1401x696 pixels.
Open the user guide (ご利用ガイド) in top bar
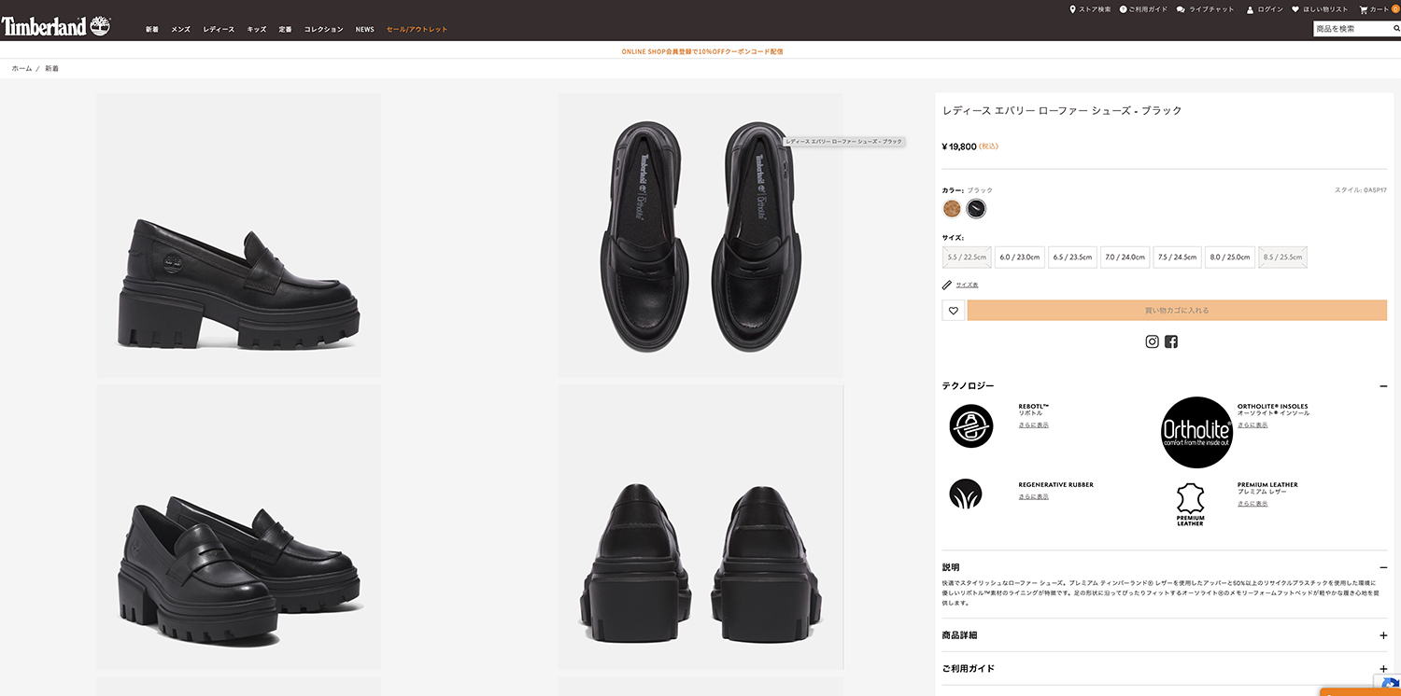point(1143,9)
